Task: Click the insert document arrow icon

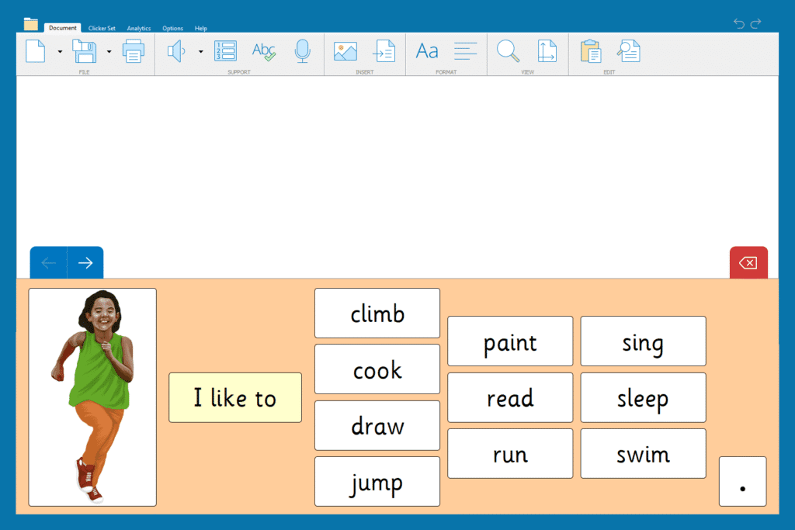Action: coord(384,51)
